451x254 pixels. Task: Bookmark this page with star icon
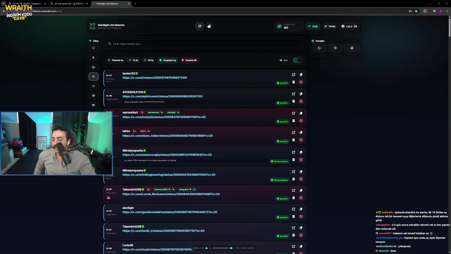[416, 11]
